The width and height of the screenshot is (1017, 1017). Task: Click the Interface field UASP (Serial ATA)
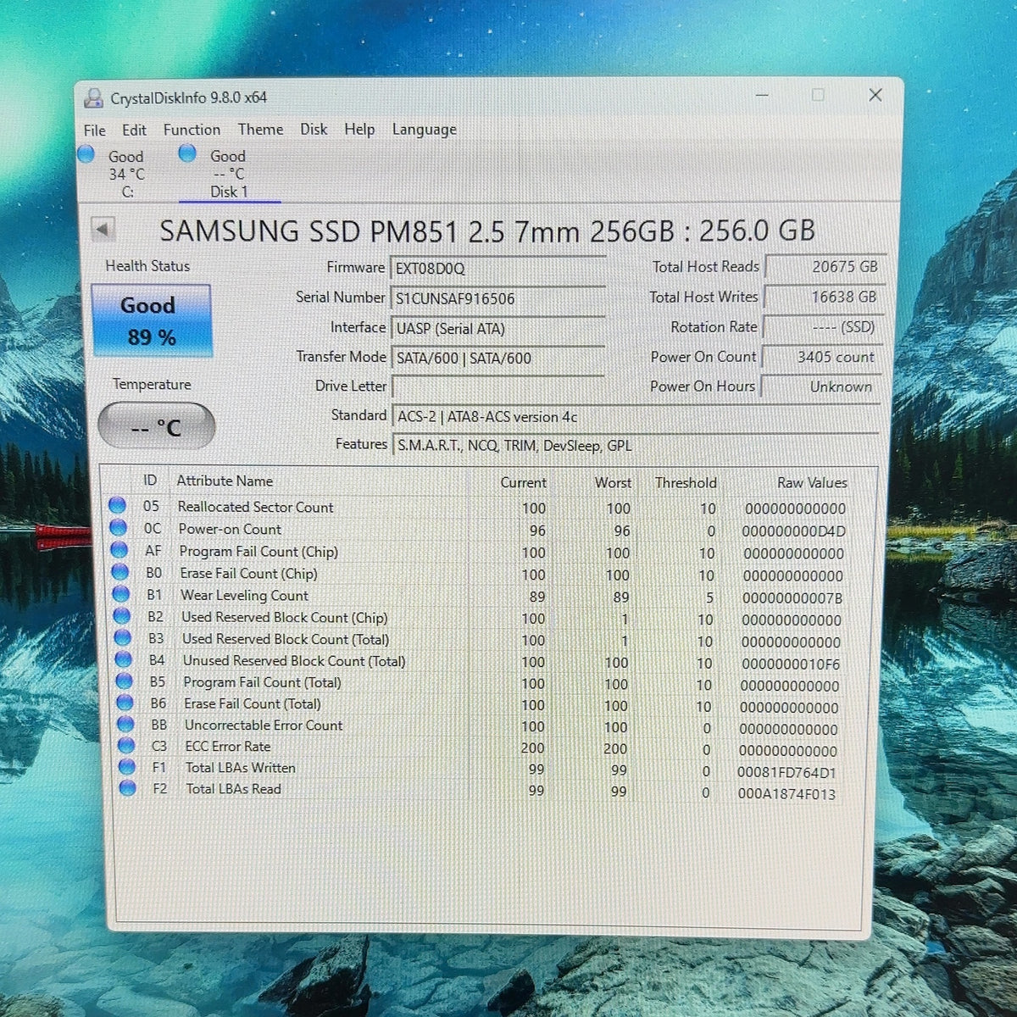click(x=497, y=329)
